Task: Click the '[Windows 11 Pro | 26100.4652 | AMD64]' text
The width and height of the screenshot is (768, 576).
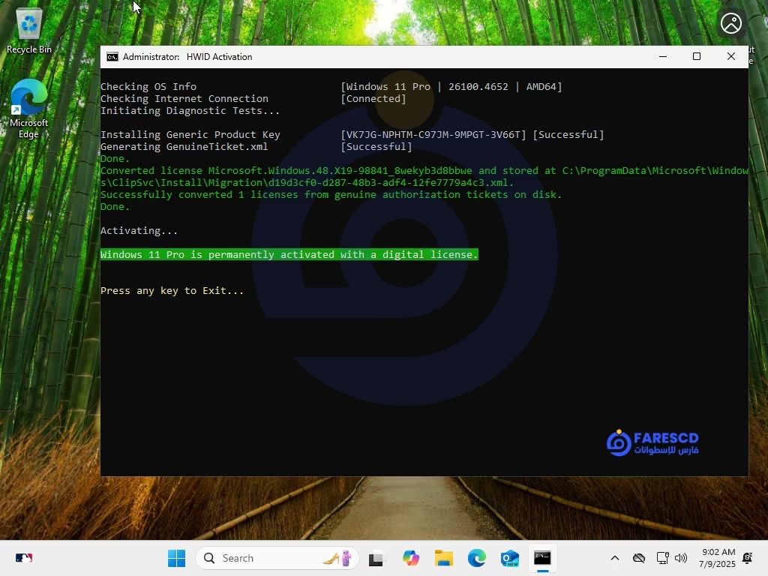Action: click(451, 87)
